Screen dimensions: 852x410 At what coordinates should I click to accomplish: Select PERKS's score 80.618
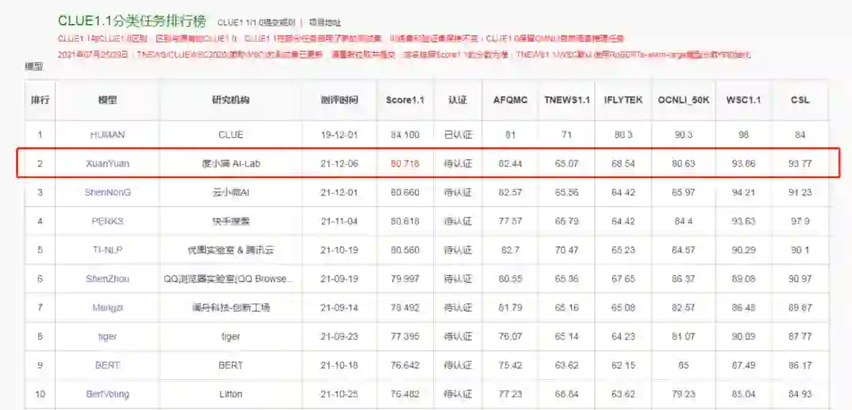point(405,221)
